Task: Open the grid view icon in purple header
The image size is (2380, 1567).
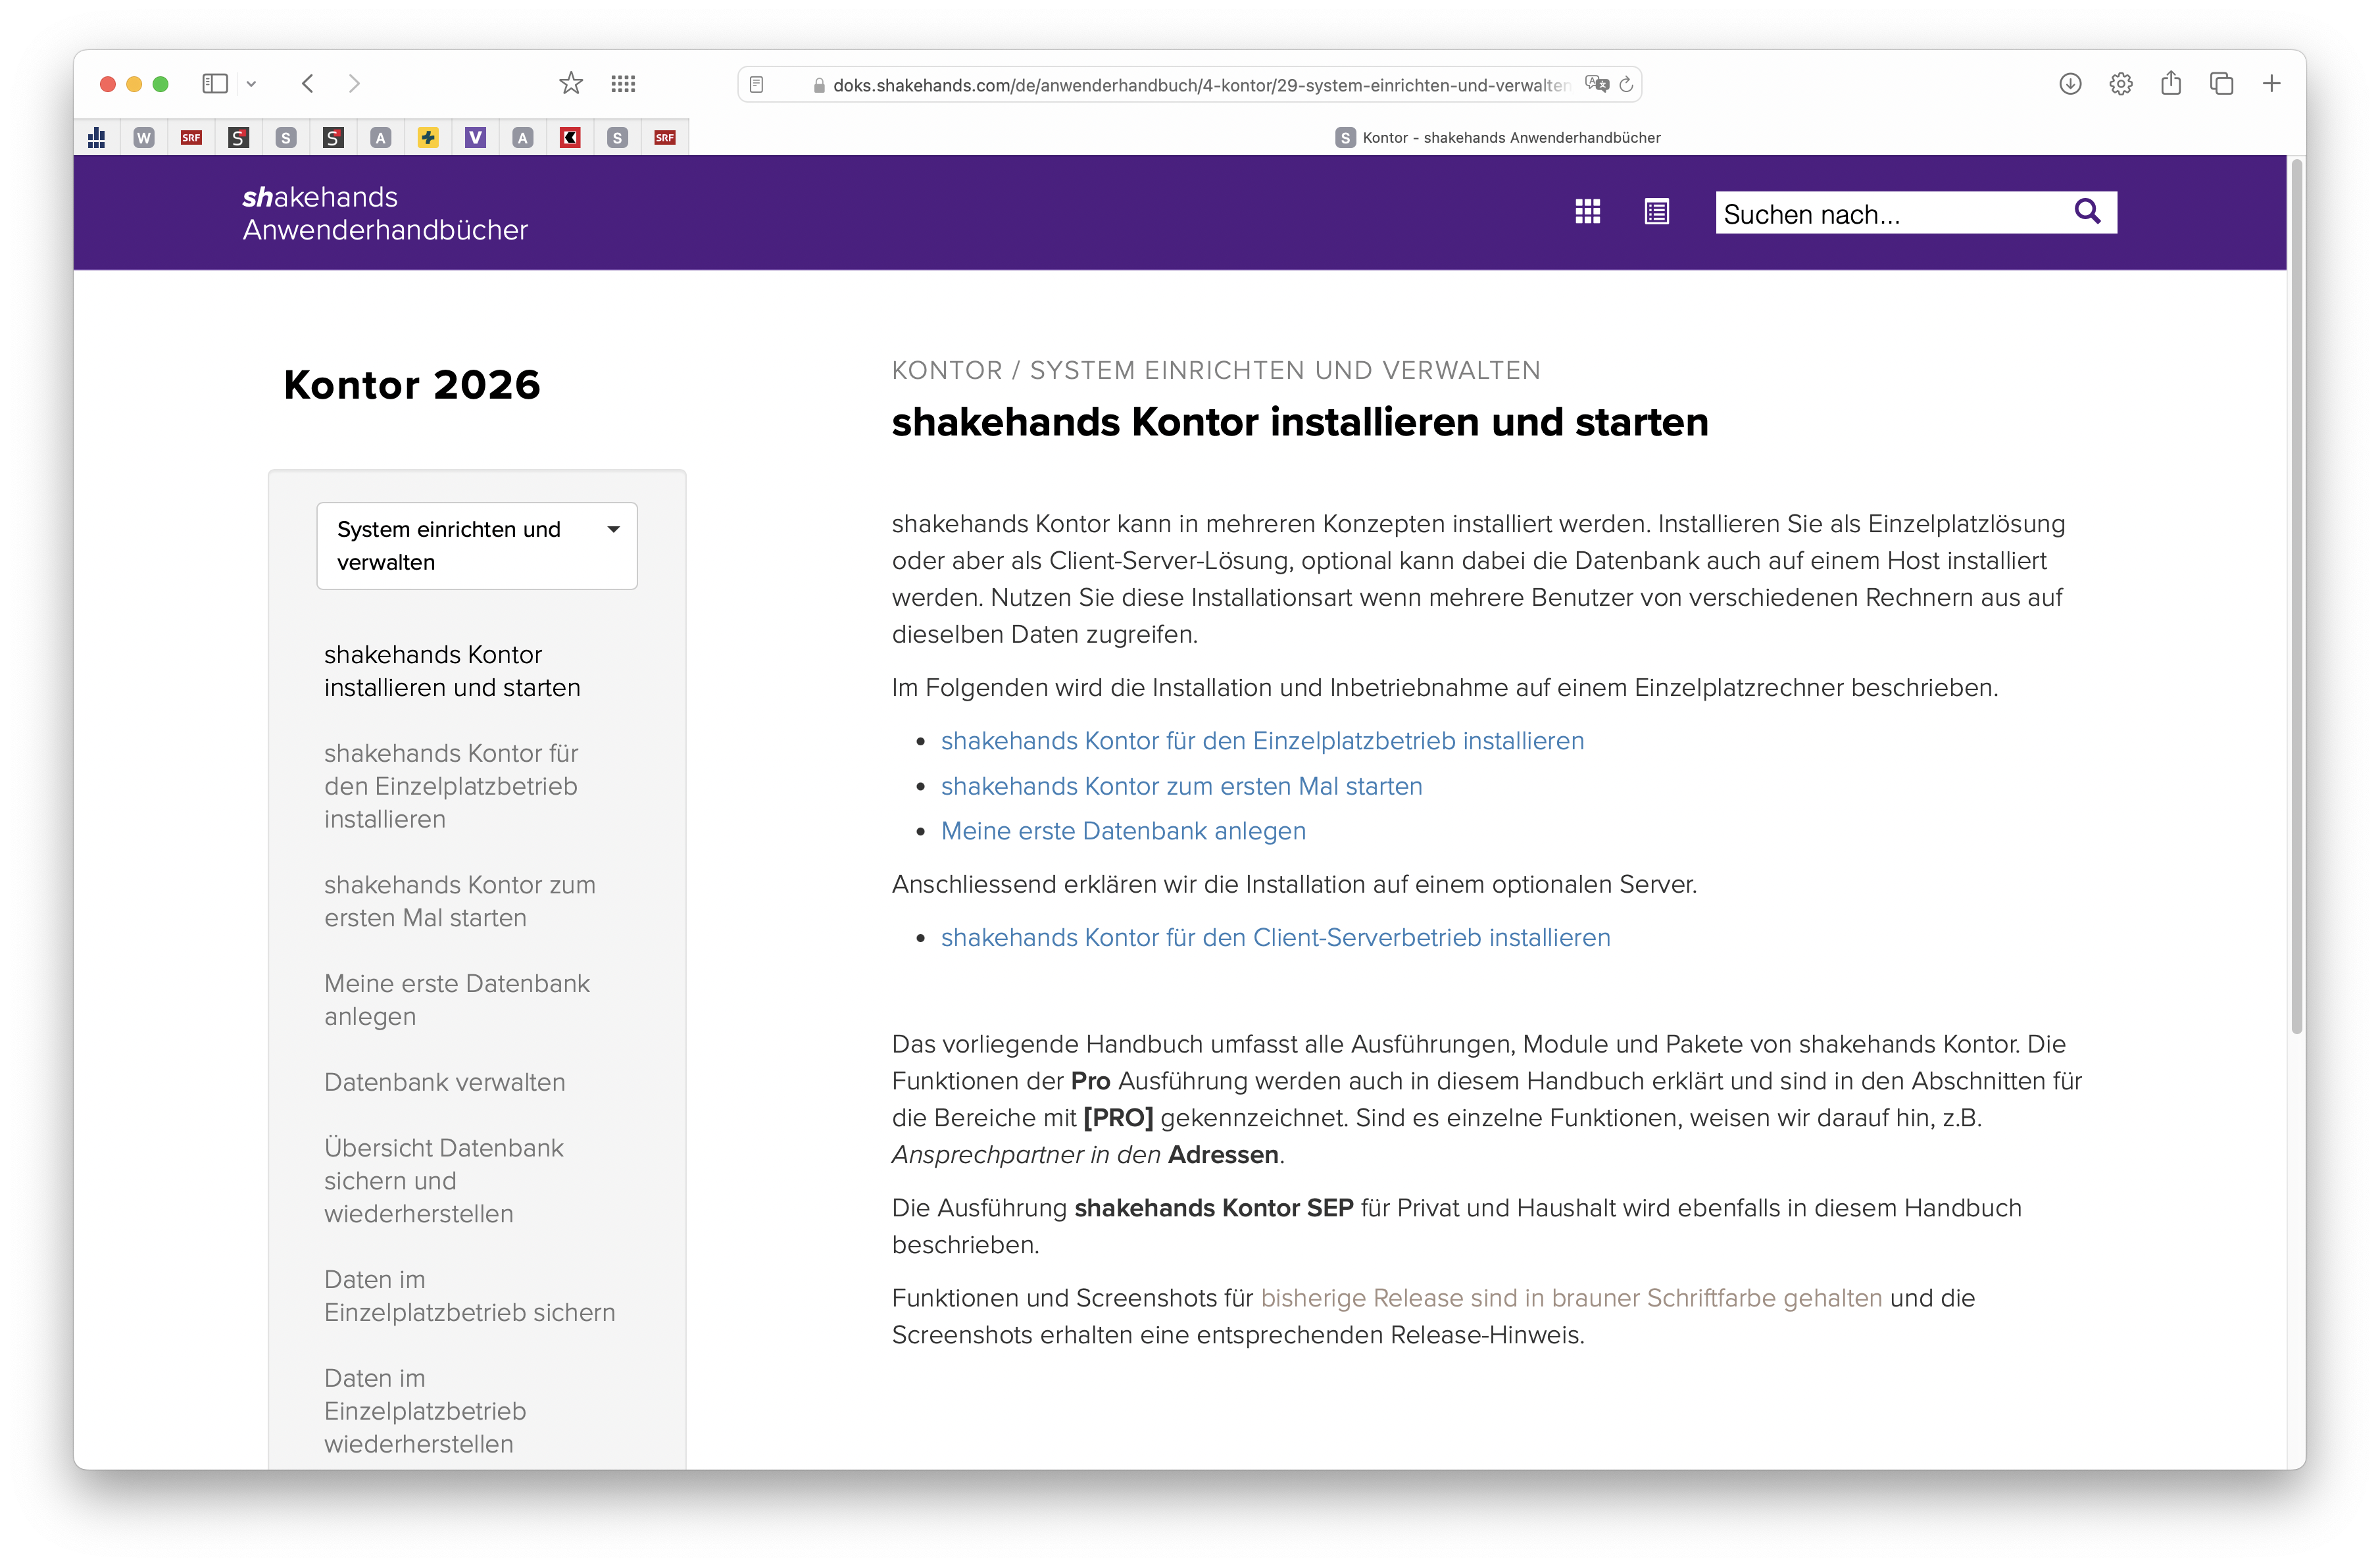Action: coord(1587,211)
